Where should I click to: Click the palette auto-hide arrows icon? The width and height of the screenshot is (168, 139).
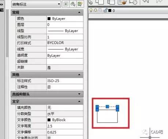pos(1,4)
